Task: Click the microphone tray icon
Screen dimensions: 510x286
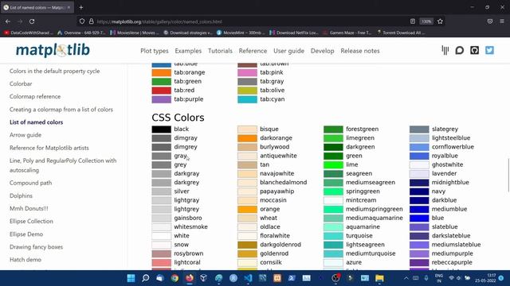Action: [x=426, y=278]
